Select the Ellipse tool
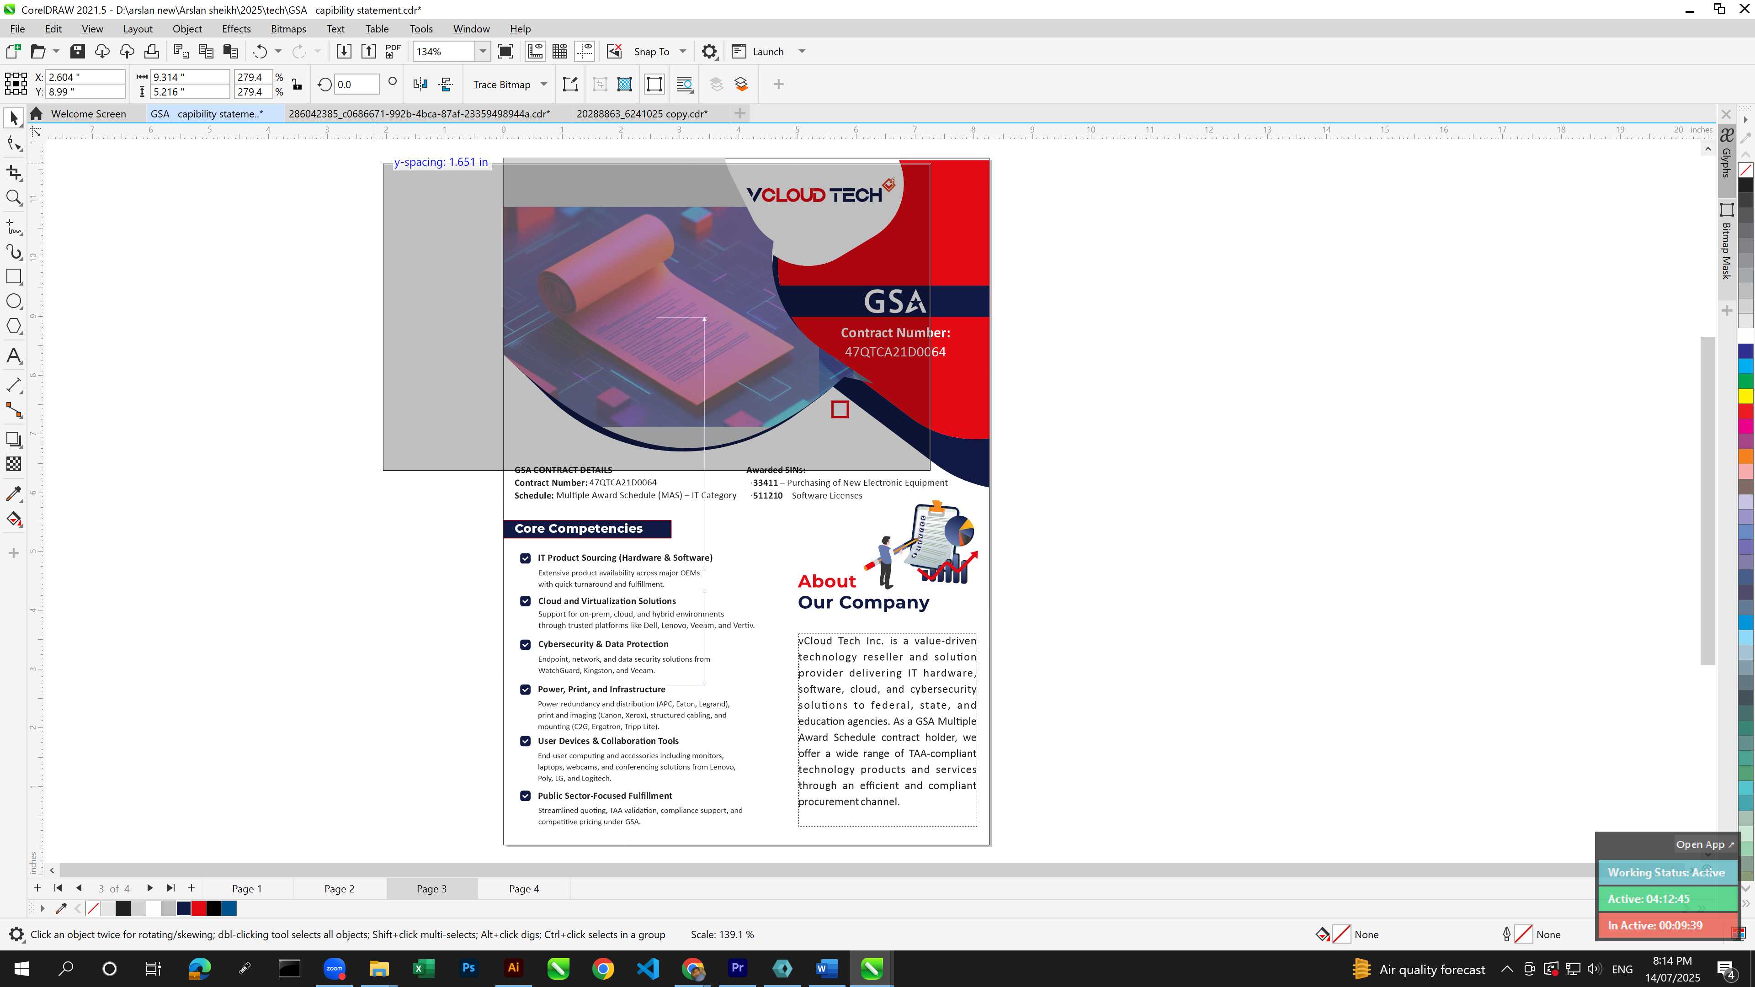This screenshot has height=987, width=1755. 14,301
